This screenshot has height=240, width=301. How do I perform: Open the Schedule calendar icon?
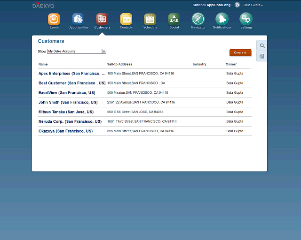coord(150,19)
